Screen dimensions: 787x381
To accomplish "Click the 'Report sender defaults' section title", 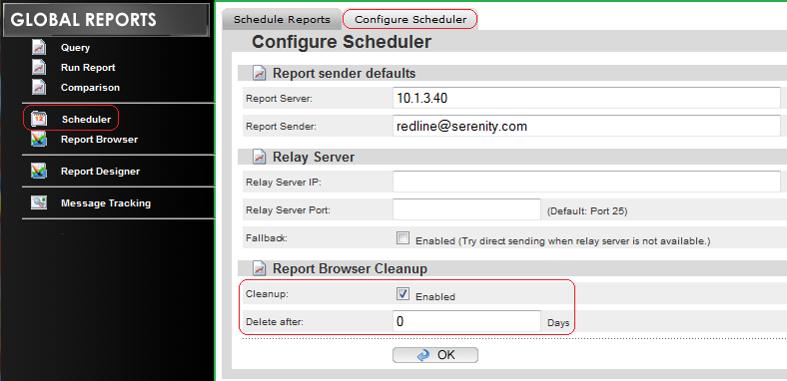I will (x=344, y=73).
